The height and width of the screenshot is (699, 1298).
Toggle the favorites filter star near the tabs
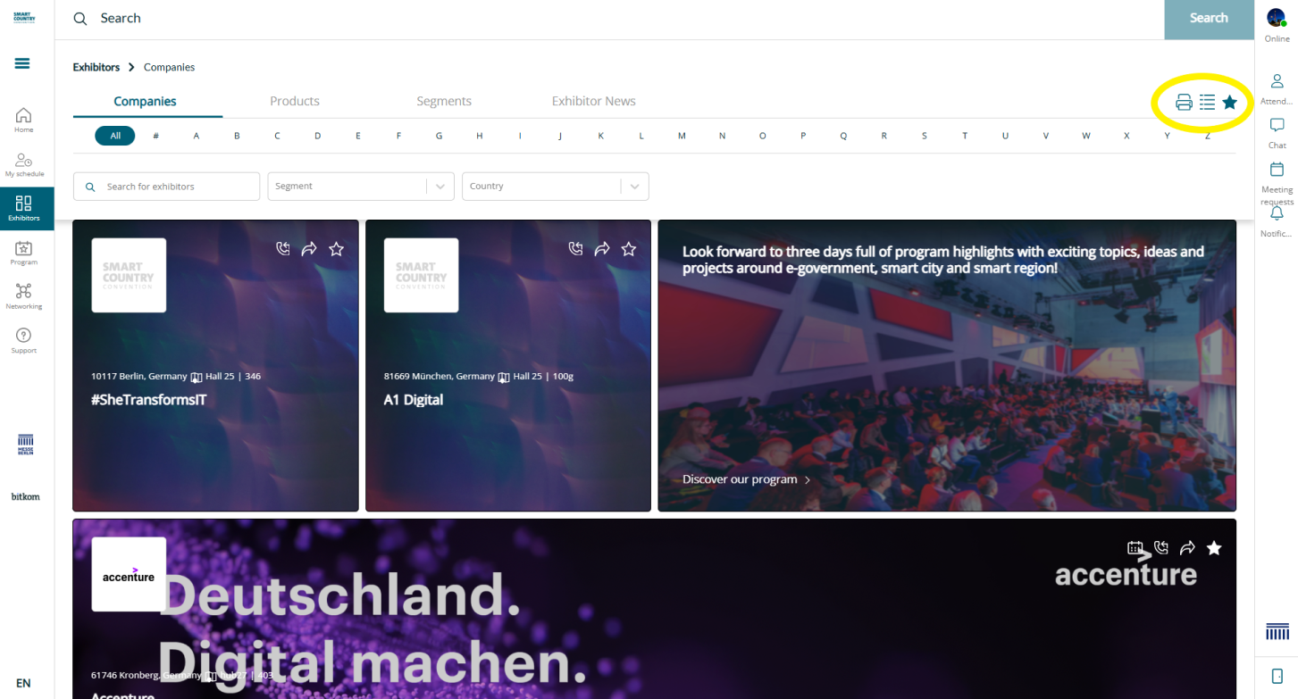click(x=1230, y=102)
